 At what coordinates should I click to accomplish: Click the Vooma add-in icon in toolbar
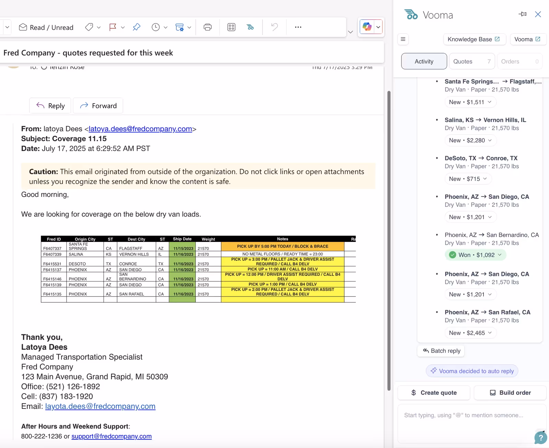click(x=250, y=27)
